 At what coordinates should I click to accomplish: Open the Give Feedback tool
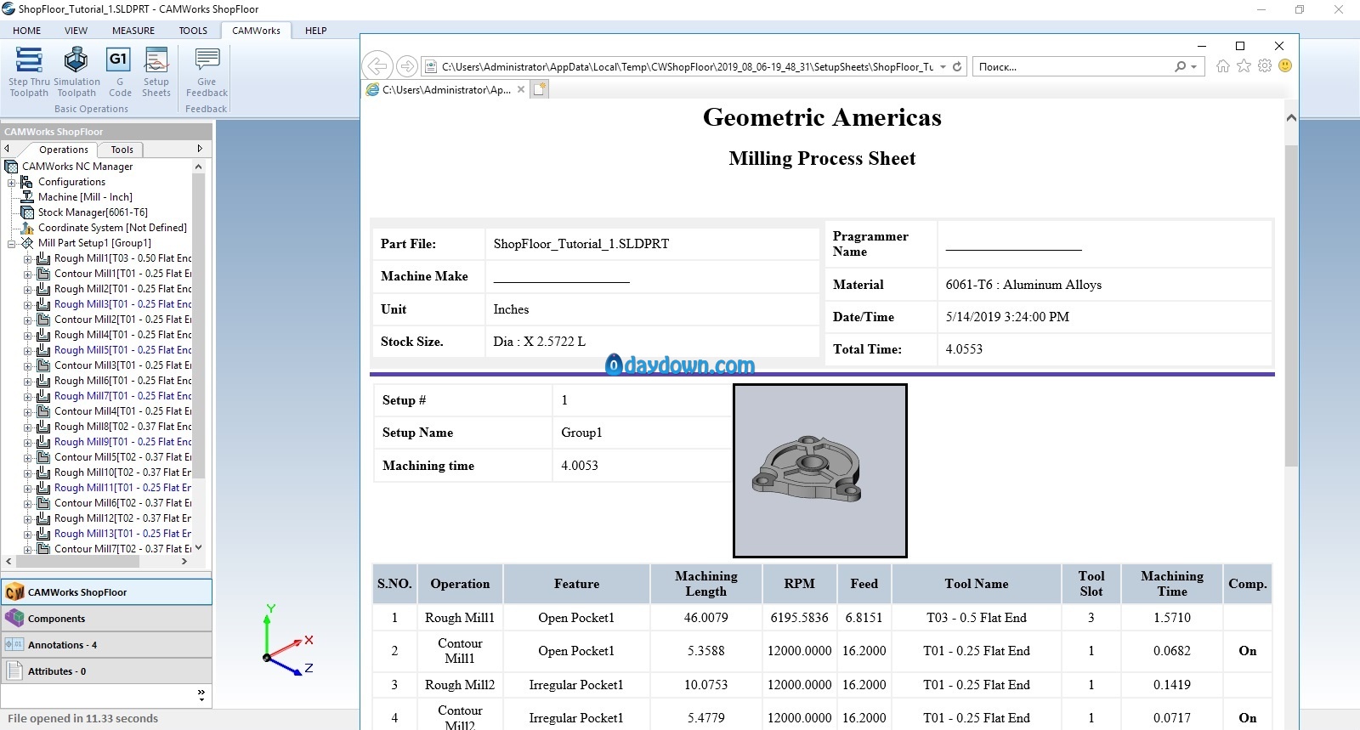coord(207,72)
